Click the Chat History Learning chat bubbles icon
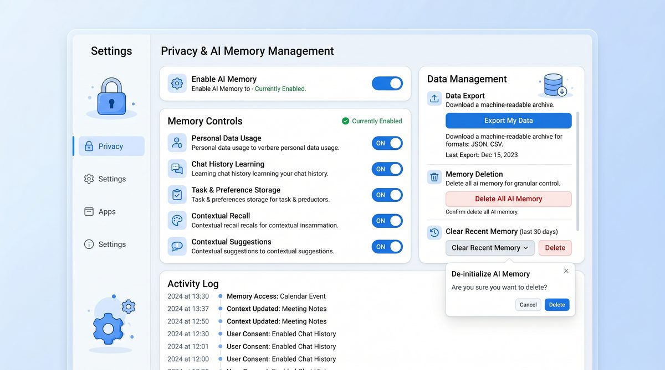The image size is (665, 370). [177, 169]
